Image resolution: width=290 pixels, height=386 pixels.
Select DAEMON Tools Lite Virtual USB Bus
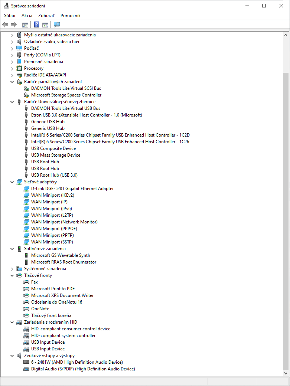click(x=66, y=108)
